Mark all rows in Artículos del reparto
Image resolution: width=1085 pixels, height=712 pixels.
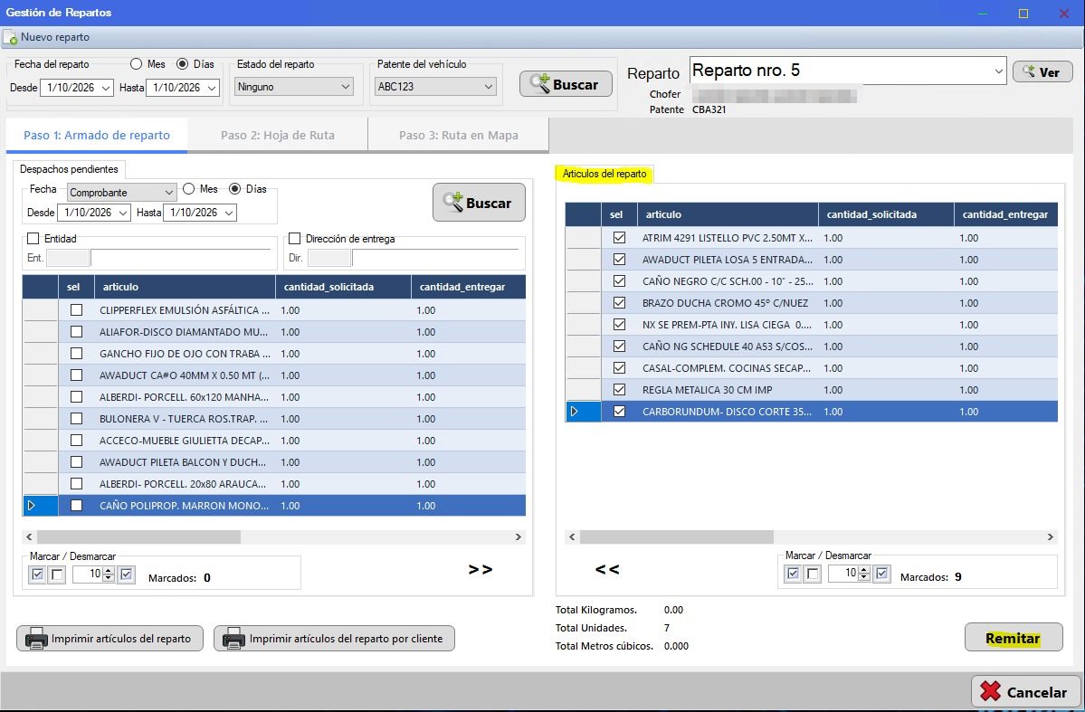pyautogui.click(x=793, y=574)
